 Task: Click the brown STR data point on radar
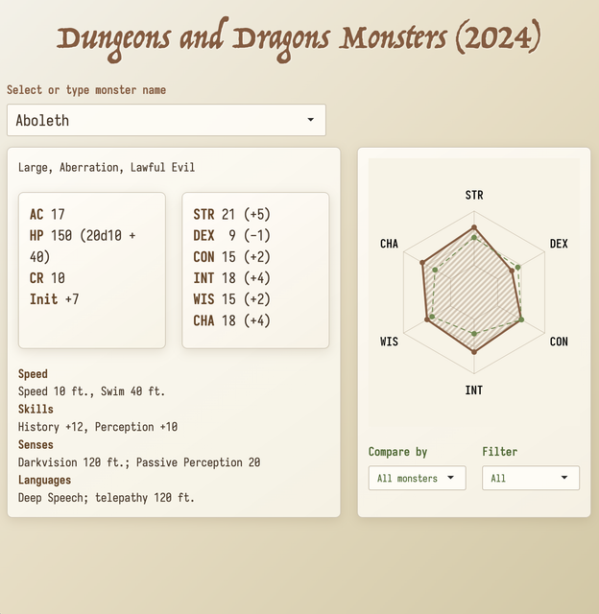(x=474, y=227)
